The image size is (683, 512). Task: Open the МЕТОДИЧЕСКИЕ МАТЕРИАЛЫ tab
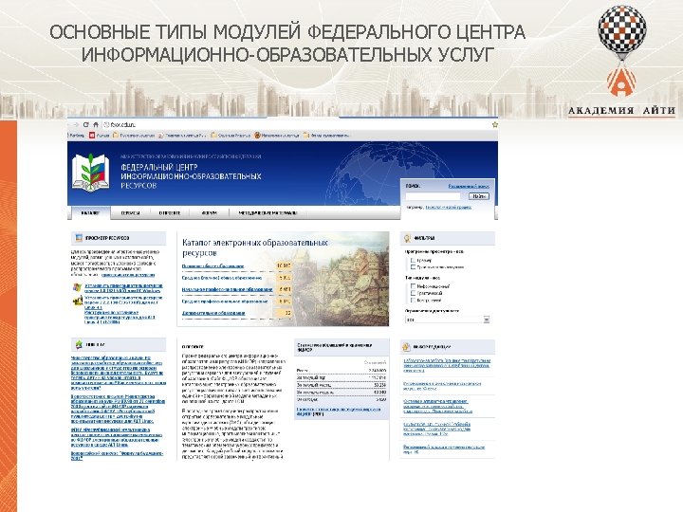coord(268,213)
